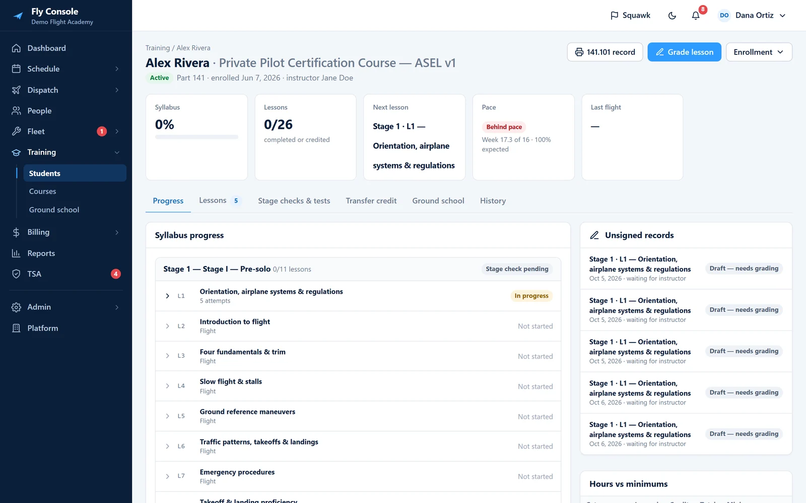This screenshot has height=503, width=806.
Task: Click the People icon in sidebar
Action: (x=16, y=111)
